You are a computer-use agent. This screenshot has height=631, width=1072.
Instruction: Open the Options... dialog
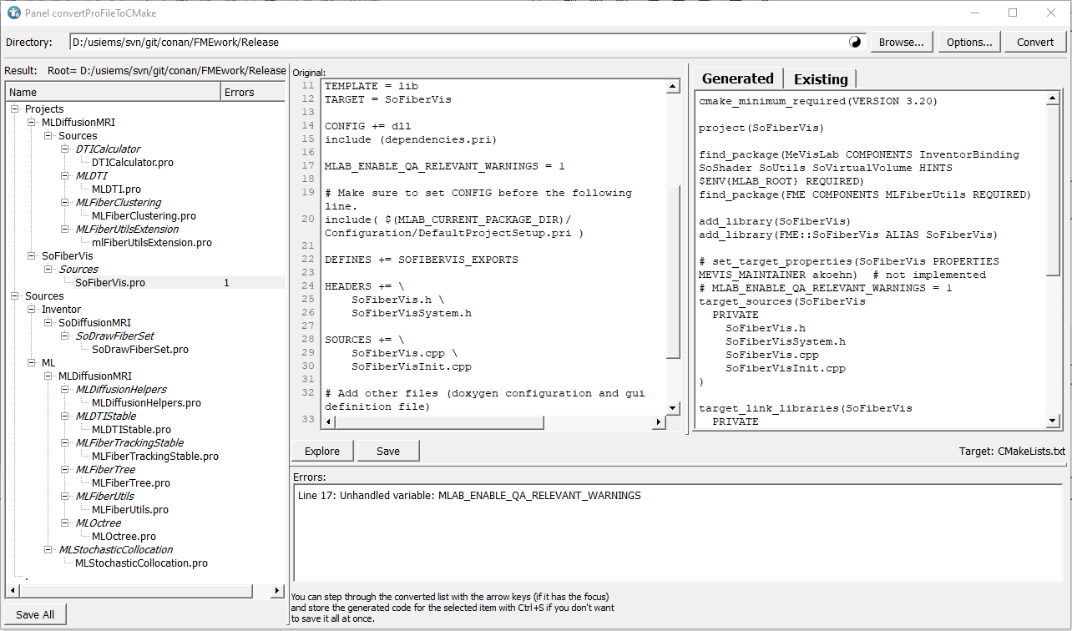[968, 42]
